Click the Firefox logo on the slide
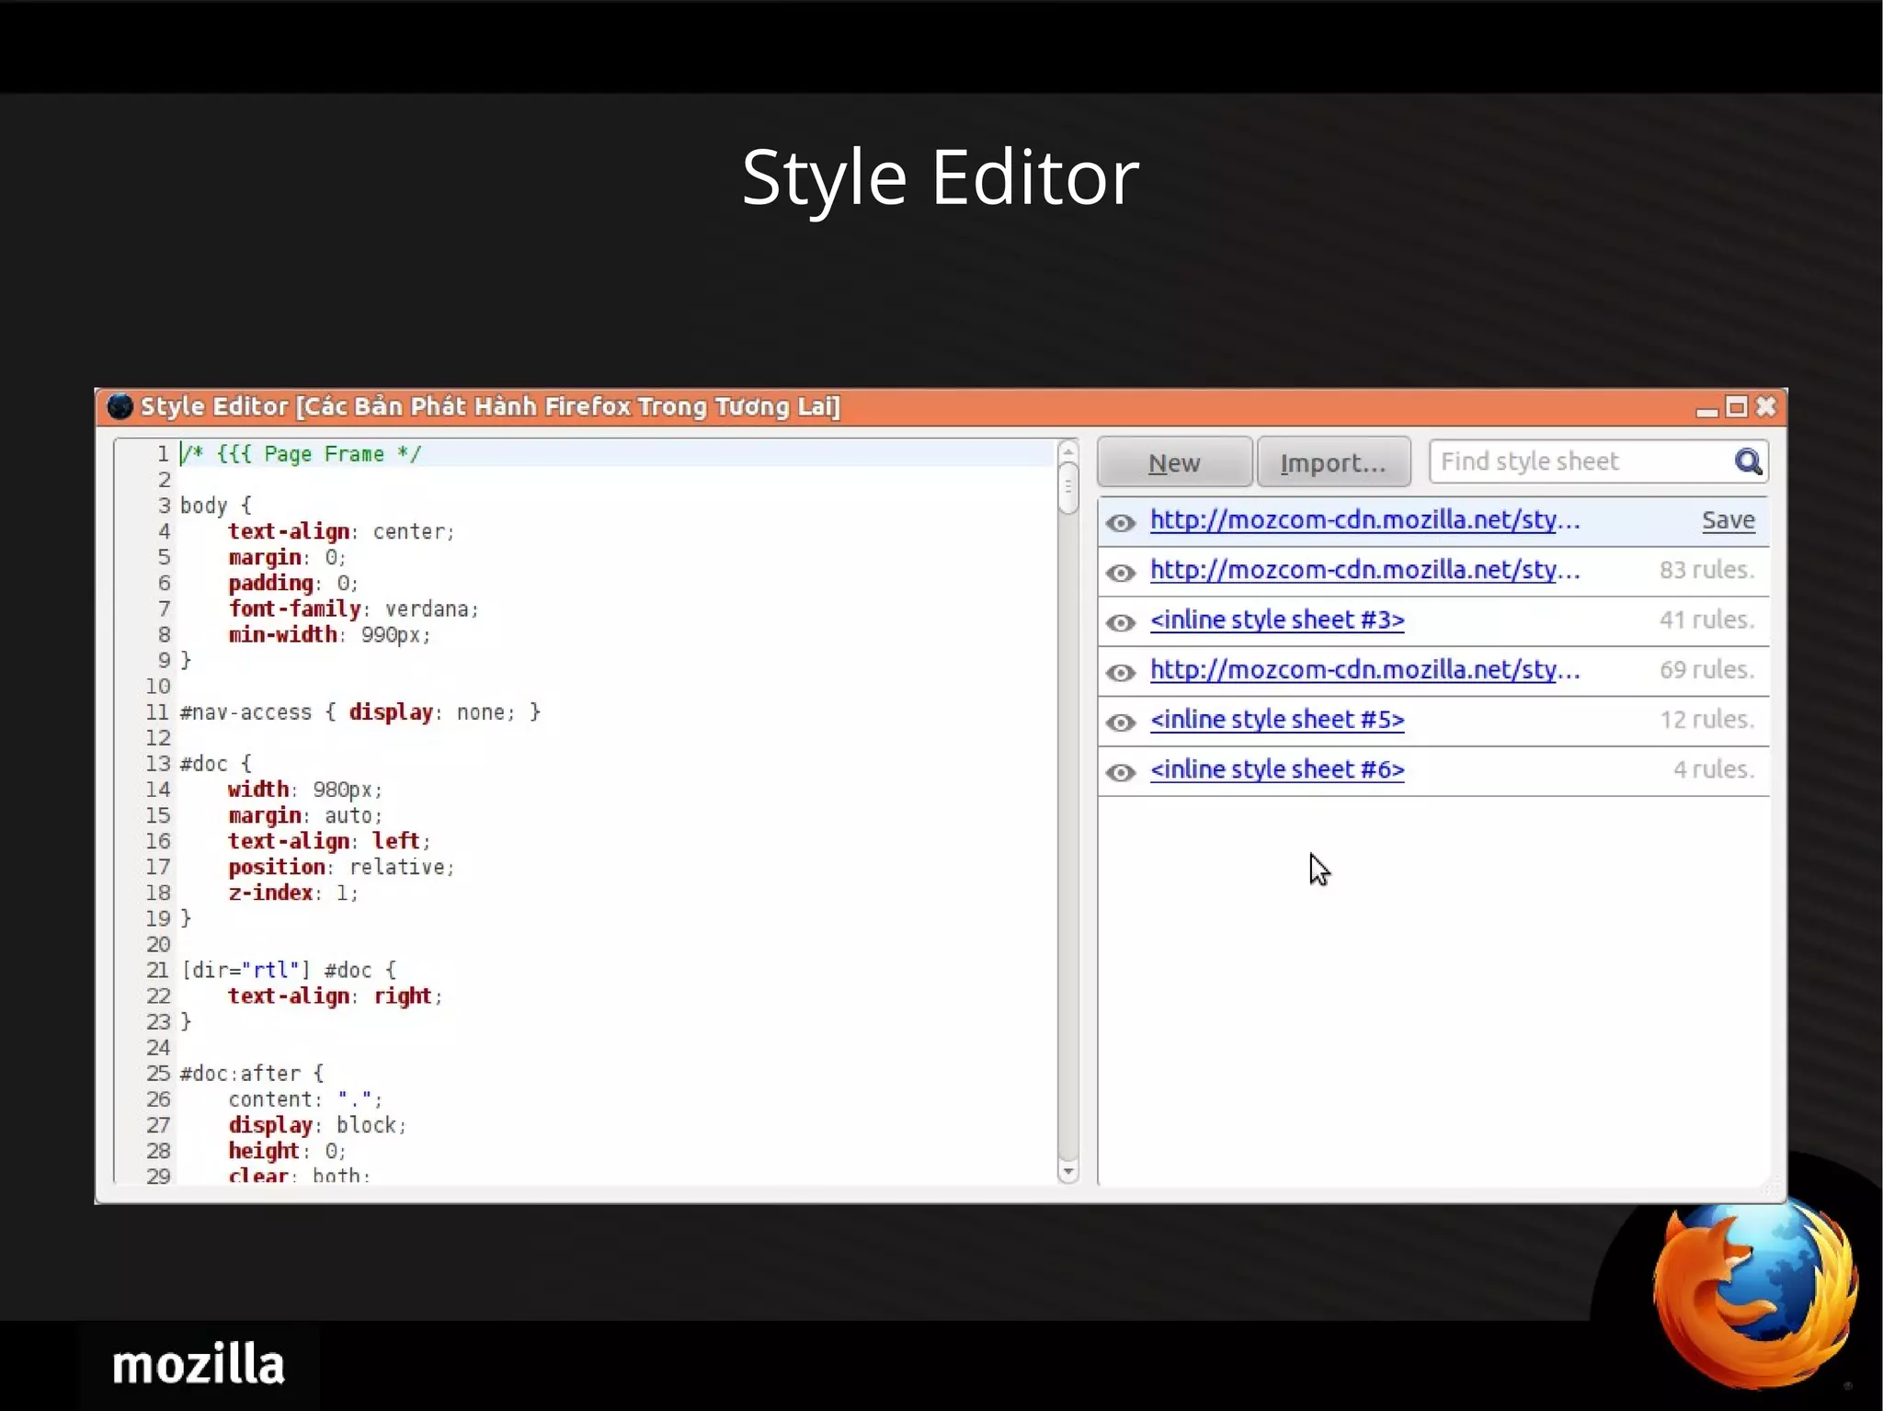 [x=1754, y=1293]
